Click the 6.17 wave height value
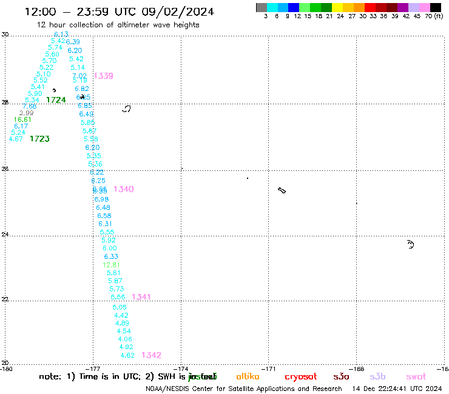449x394 pixels. pyautogui.click(x=21, y=126)
